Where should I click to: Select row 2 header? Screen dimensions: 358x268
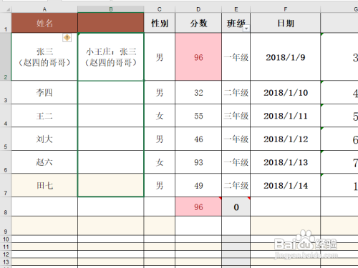tap(6, 56)
